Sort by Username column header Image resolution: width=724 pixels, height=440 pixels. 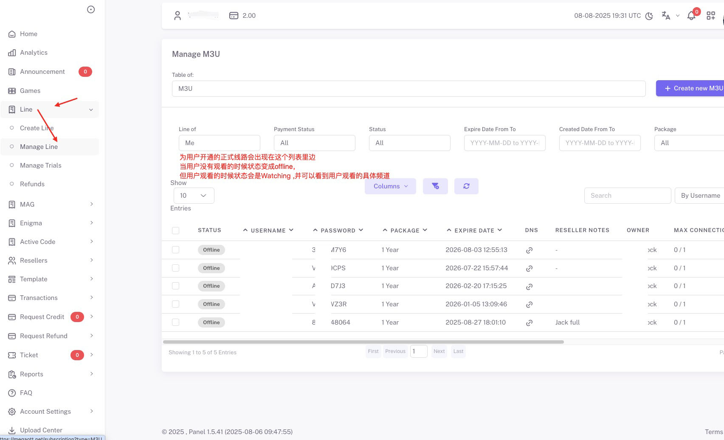(268, 230)
